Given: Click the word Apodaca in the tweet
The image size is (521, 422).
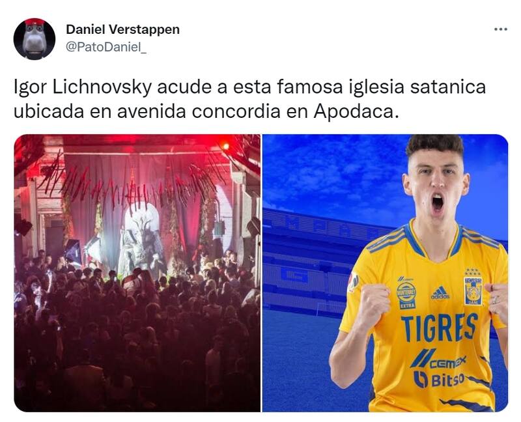Looking at the screenshot, I should (x=352, y=111).
